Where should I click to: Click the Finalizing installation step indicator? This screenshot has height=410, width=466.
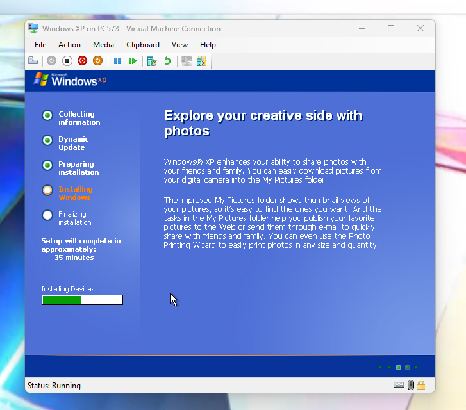pos(47,215)
